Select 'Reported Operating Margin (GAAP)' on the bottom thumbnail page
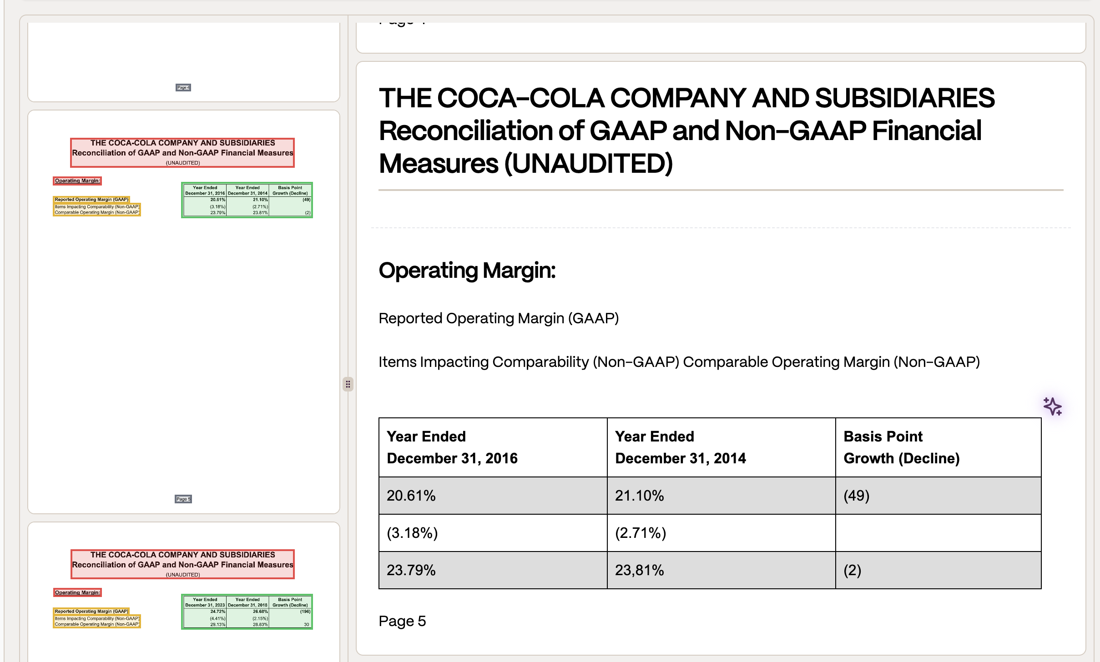Viewport: 1100px width, 662px height. 91,611
